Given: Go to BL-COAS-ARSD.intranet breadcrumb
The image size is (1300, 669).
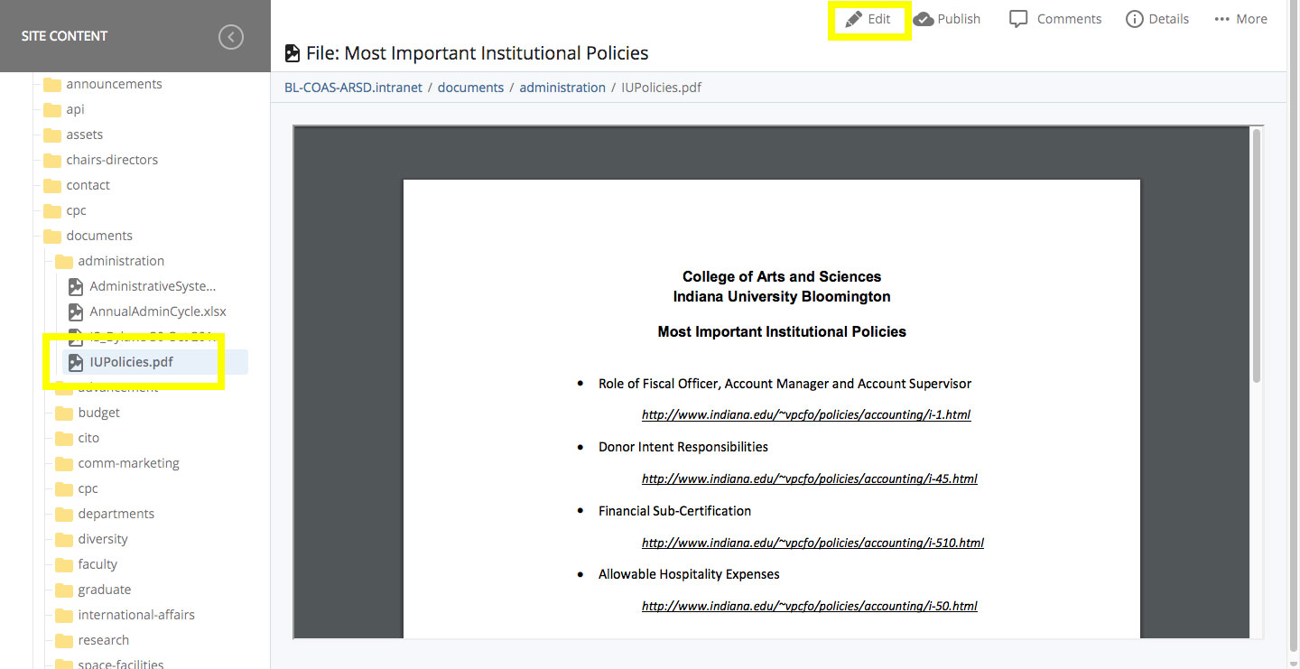Looking at the screenshot, I should [x=353, y=88].
